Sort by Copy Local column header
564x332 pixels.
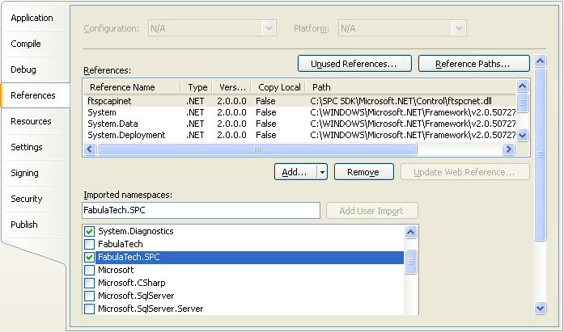[278, 87]
